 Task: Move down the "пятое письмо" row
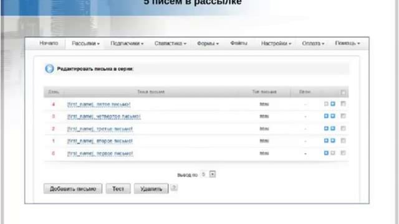tap(333, 104)
